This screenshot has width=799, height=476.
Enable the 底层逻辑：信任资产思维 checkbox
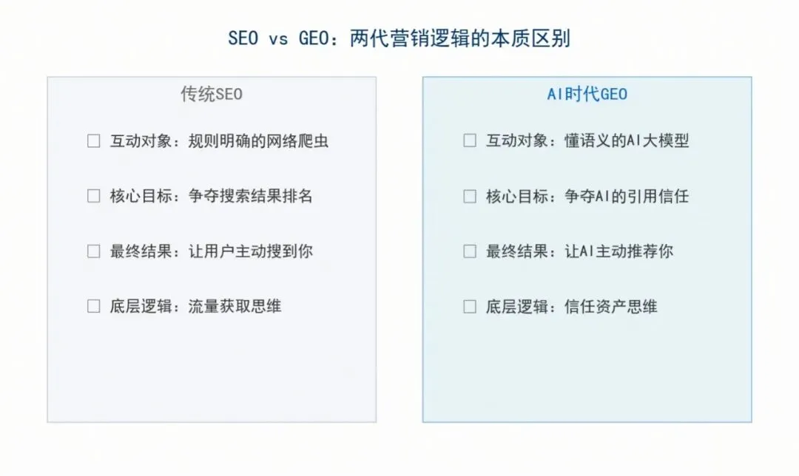(x=470, y=306)
